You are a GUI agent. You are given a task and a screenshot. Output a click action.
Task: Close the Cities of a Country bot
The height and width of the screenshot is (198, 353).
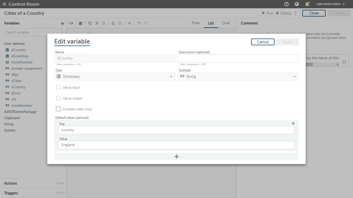click(314, 13)
